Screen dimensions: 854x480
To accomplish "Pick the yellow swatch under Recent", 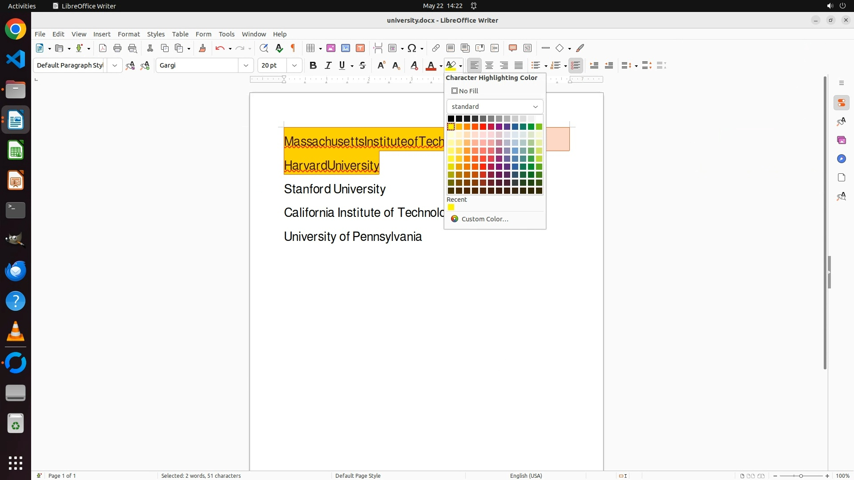I will tap(451, 208).
